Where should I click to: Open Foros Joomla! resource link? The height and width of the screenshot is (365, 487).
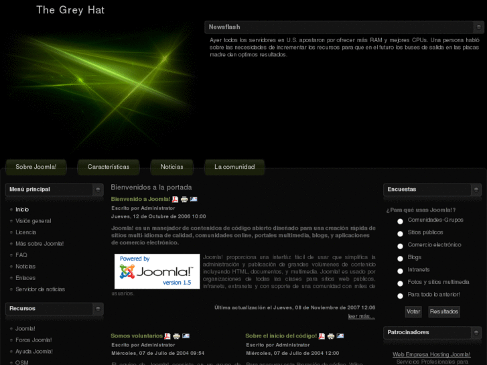click(33, 340)
